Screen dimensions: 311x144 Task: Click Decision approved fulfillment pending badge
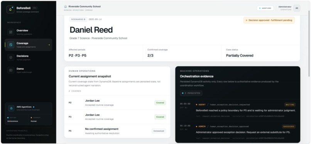pos(269,20)
